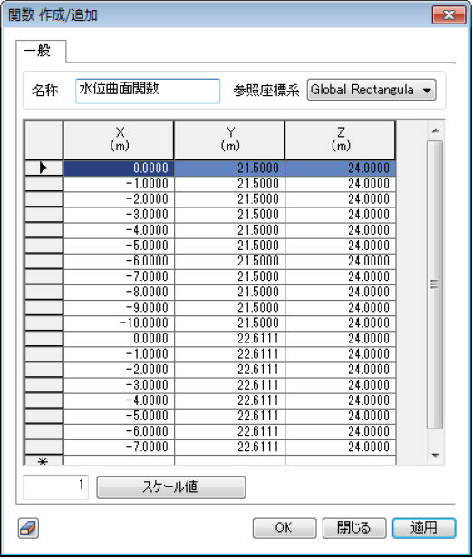Click the row header of the -5.0000, 21.5000 row
The image size is (473, 559).
point(43,246)
